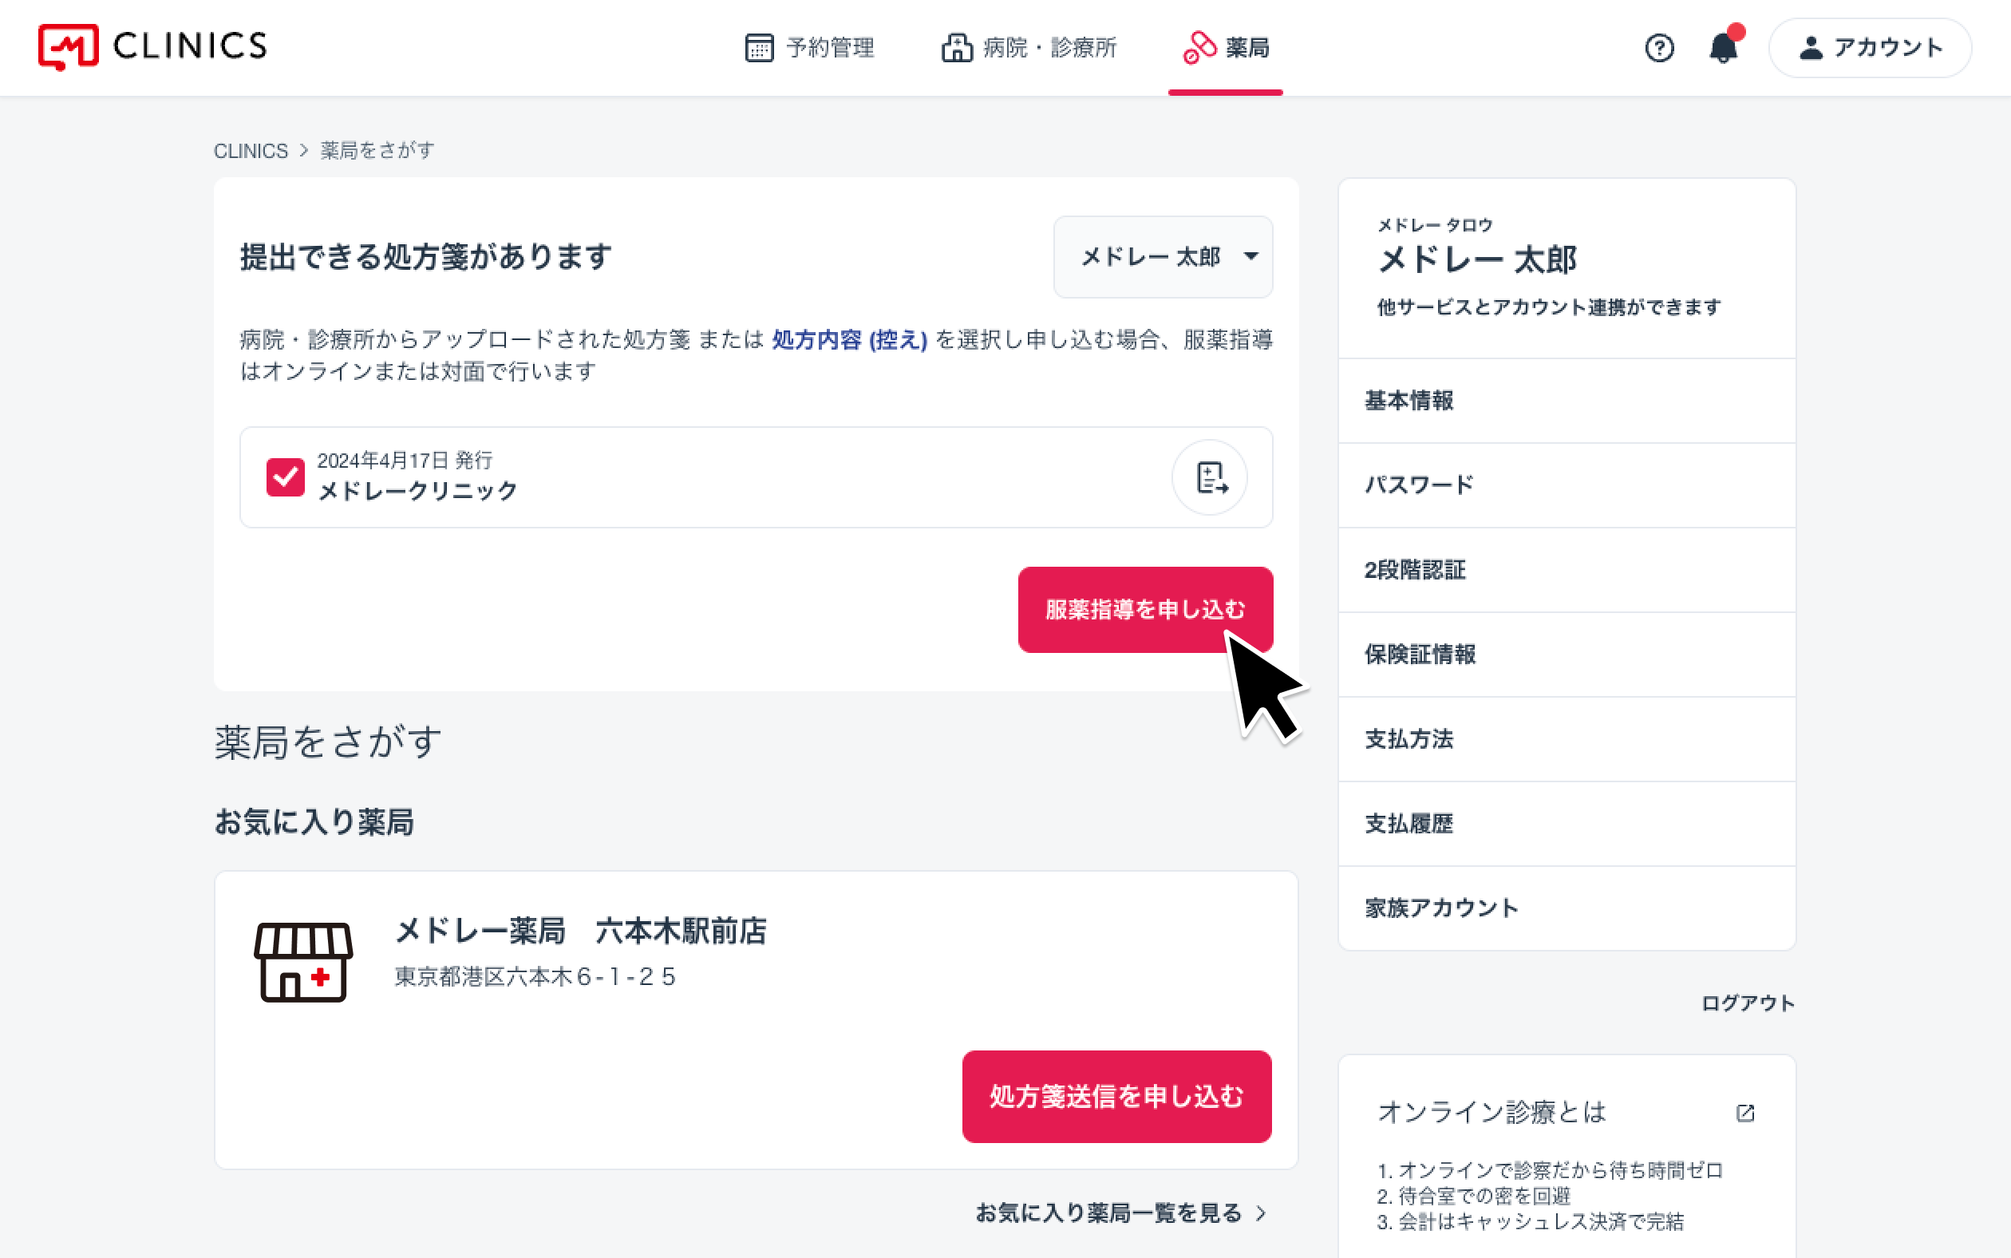Open 支払履歴 in the account menu
Image resolution: width=2011 pixels, height=1258 pixels.
(x=1566, y=824)
